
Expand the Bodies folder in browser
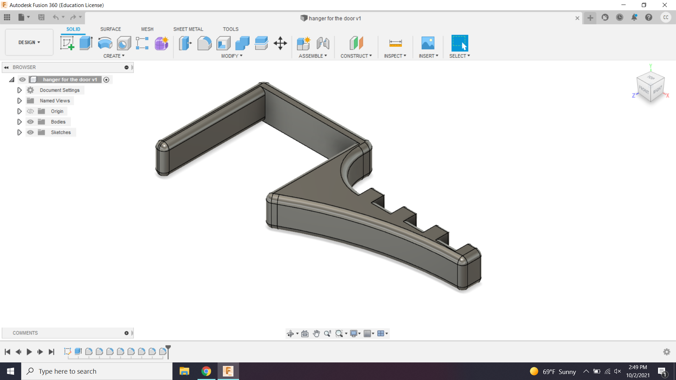tap(19, 121)
